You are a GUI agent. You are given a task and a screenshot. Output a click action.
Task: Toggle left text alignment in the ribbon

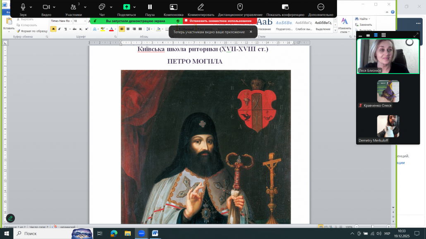pyautogui.click(x=122, y=29)
